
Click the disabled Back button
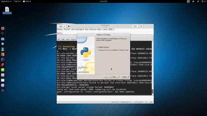click(x=107, y=77)
